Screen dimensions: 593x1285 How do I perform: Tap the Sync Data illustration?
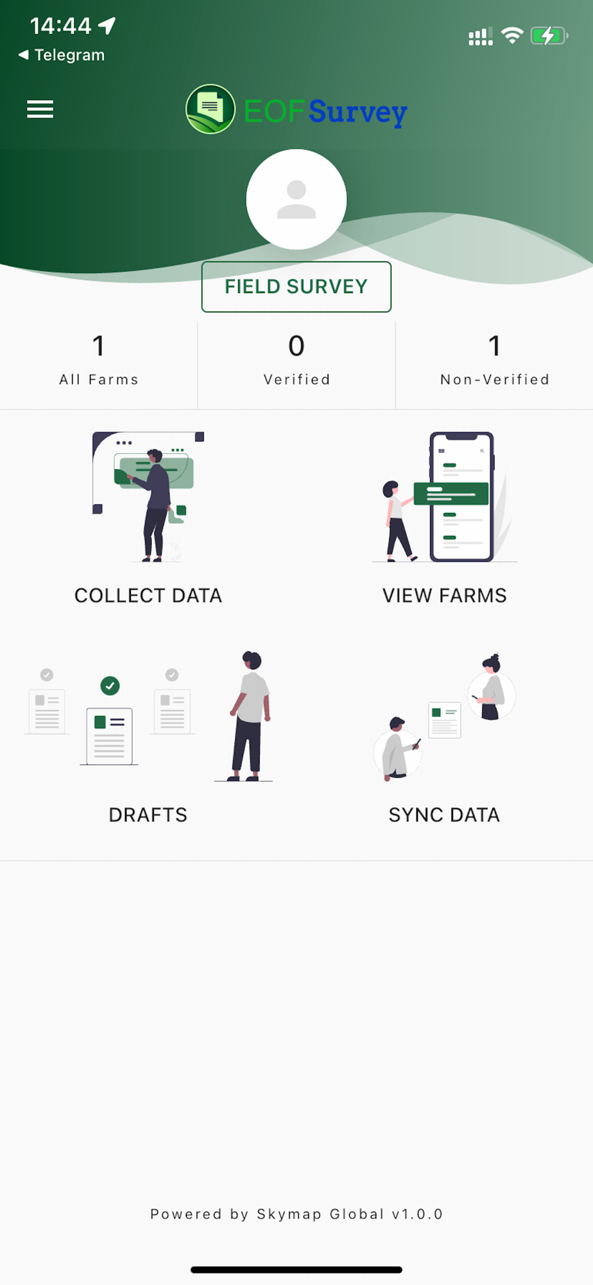click(444, 716)
